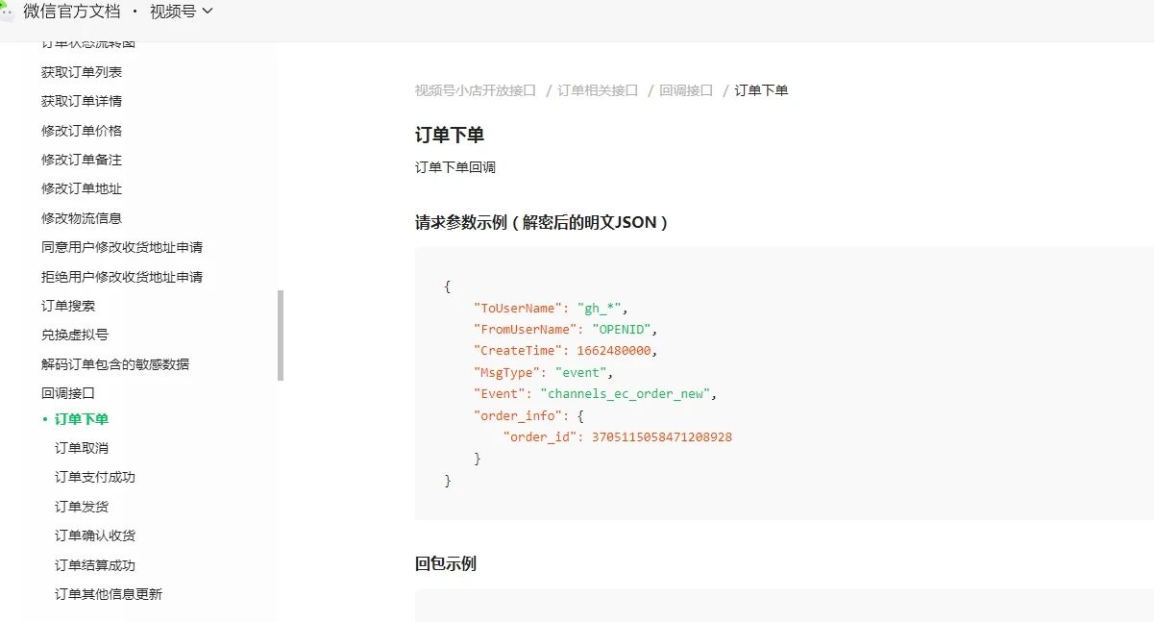Screen dimensions: 1154x622
Task: Click the "MsgType" JSON key
Action: pos(504,372)
